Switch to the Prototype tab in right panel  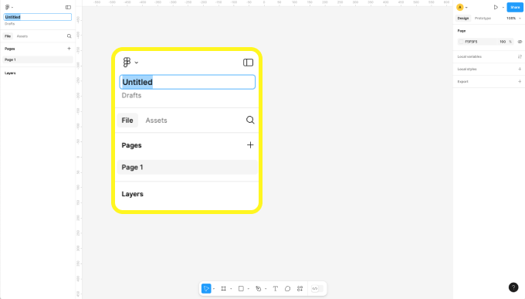tap(483, 18)
